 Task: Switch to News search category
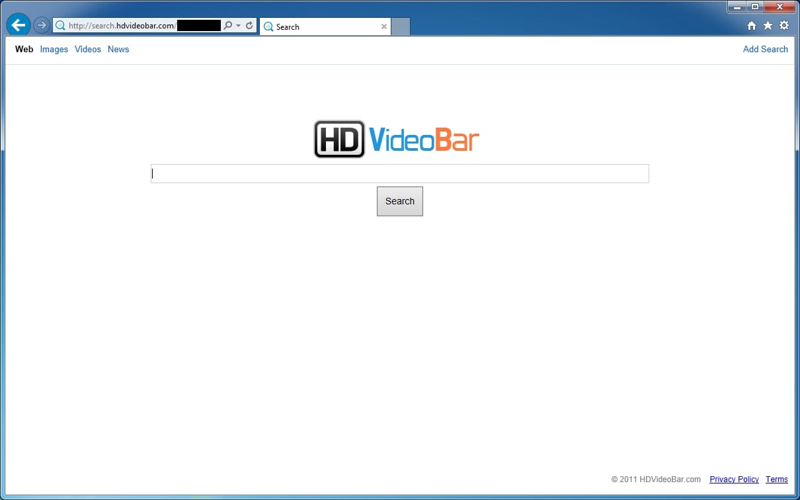[x=118, y=50]
